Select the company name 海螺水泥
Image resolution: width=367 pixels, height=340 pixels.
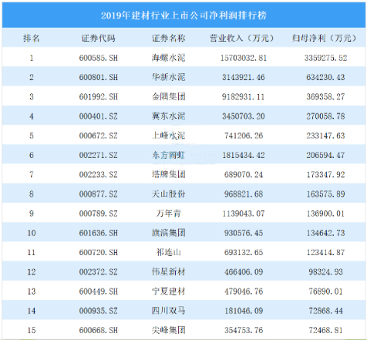point(168,58)
